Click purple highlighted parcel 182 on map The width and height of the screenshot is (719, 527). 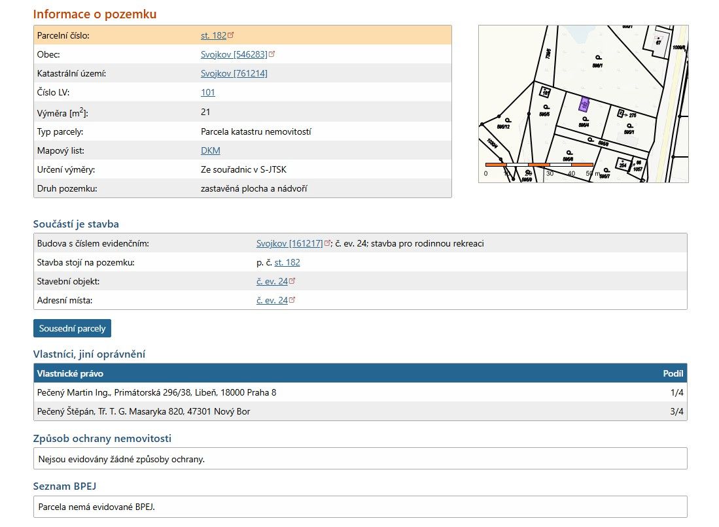click(x=584, y=105)
